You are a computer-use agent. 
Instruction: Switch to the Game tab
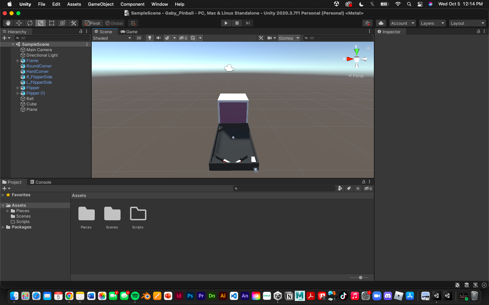[129, 32]
